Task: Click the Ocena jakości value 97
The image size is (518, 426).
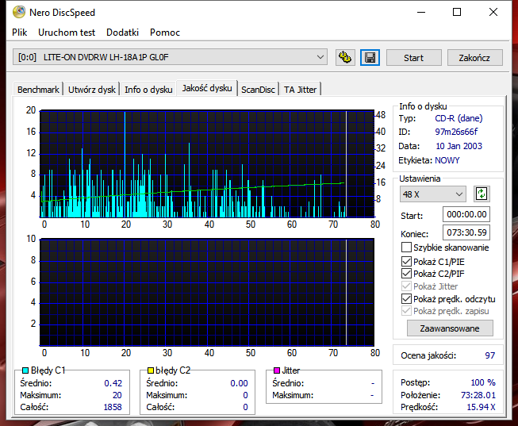Action: click(490, 355)
